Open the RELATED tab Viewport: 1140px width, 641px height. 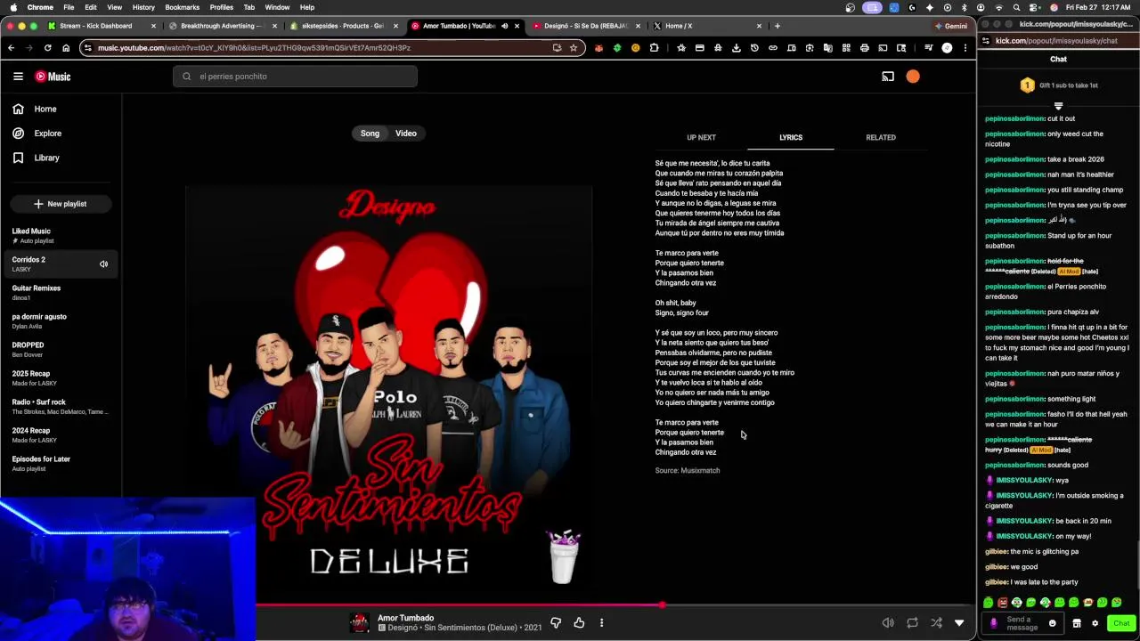point(881,137)
